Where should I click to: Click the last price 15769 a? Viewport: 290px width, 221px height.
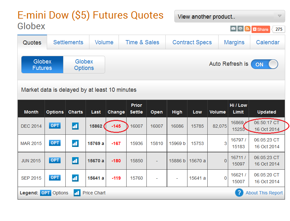(96, 143)
